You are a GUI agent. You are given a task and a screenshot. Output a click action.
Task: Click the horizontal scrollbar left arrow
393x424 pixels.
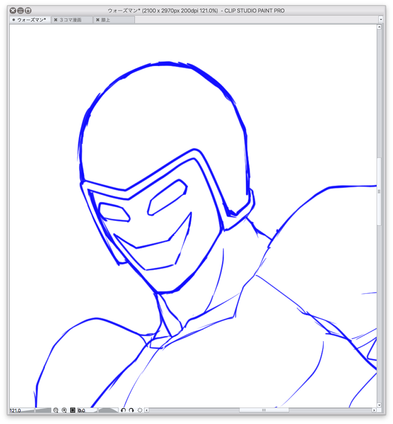[147, 410]
